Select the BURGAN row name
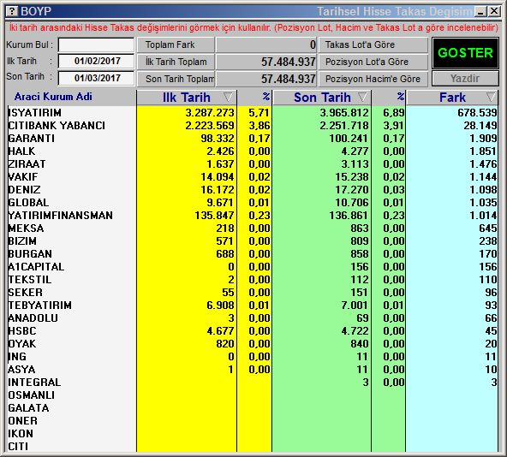507x457 pixels. (30, 254)
